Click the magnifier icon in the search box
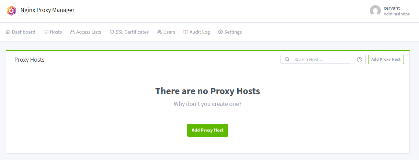 287,59
